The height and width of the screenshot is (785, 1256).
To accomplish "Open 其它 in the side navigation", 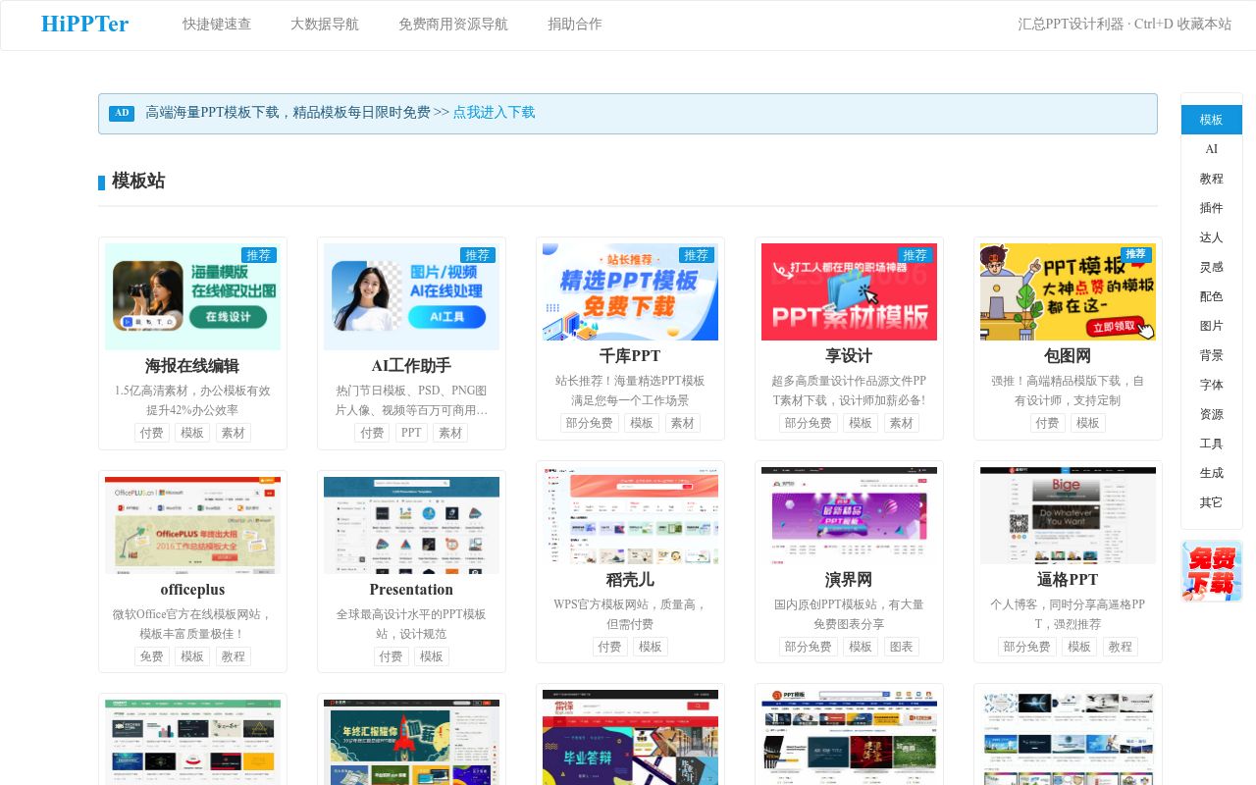I will click(1212, 502).
